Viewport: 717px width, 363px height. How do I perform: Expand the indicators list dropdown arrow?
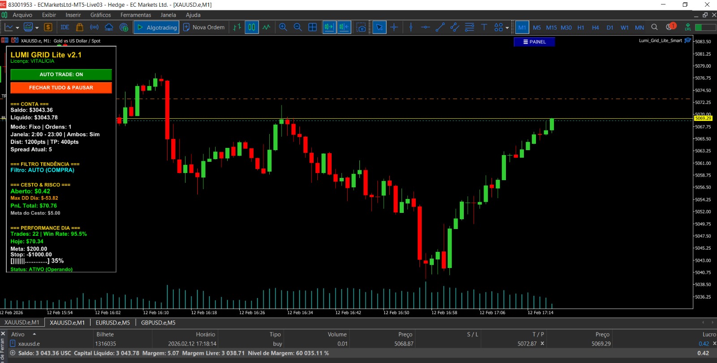[x=37, y=28]
